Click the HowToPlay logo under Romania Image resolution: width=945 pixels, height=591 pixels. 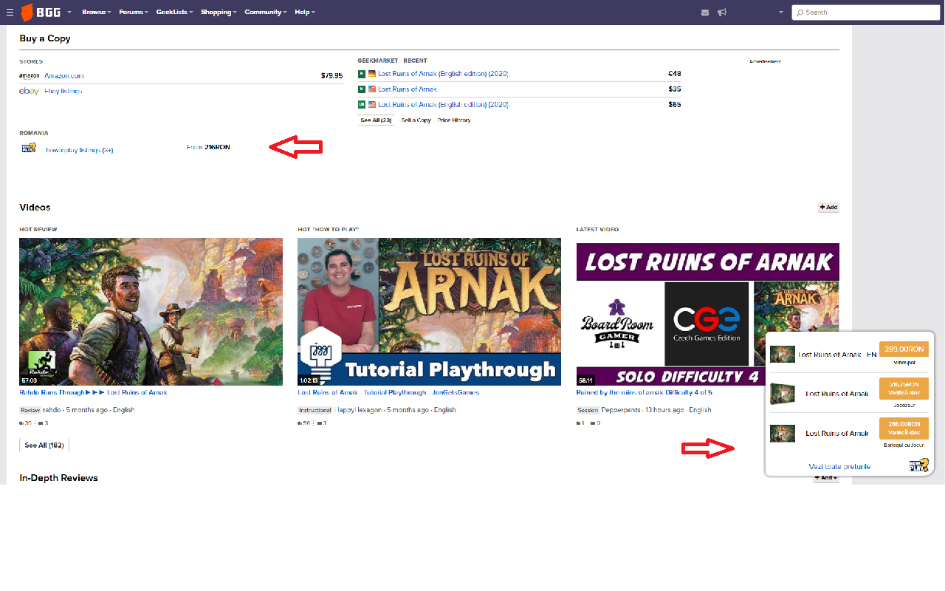point(29,148)
